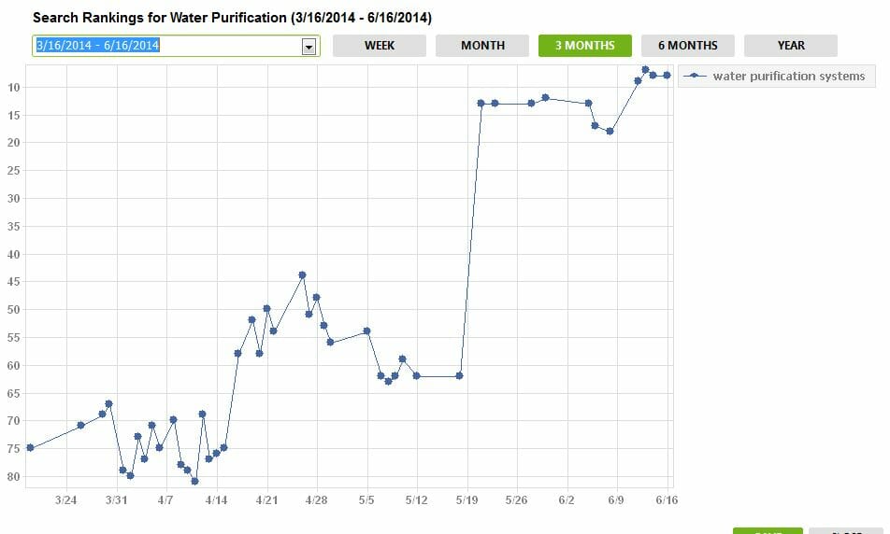Click the 6/9 x-axis label

[x=616, y=500]
